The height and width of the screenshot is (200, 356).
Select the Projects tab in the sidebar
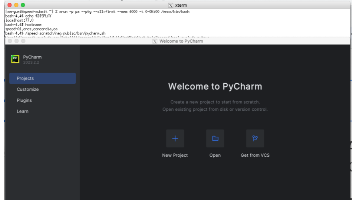coord(43,79)
